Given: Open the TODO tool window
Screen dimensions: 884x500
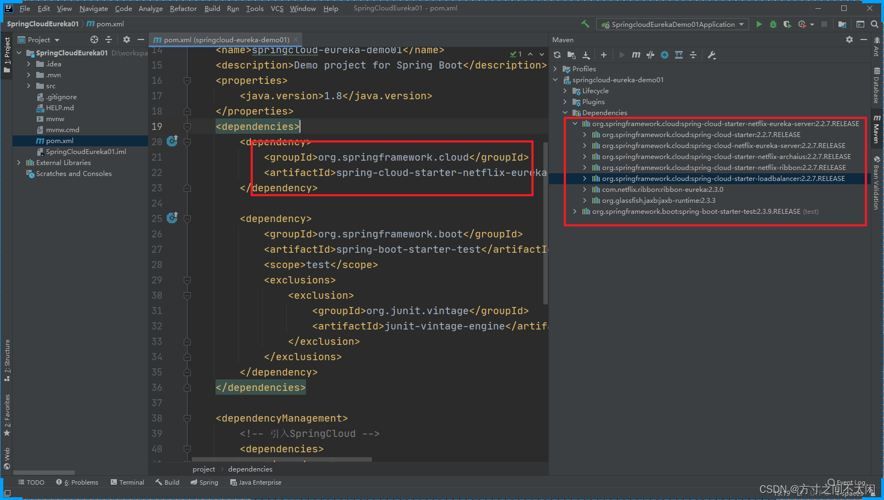Looking at the screenshot, I should point(31,482).
